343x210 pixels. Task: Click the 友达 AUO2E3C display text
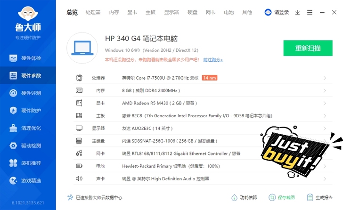[147, 128]
